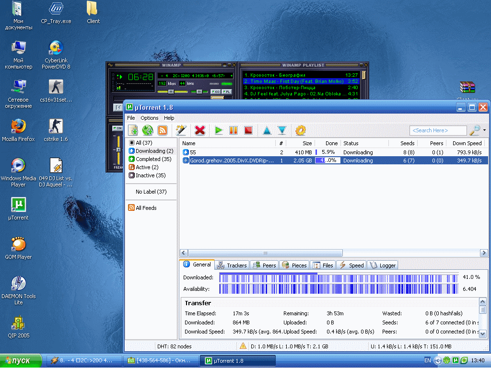Select the Downloading (2) category

point(151,151)
